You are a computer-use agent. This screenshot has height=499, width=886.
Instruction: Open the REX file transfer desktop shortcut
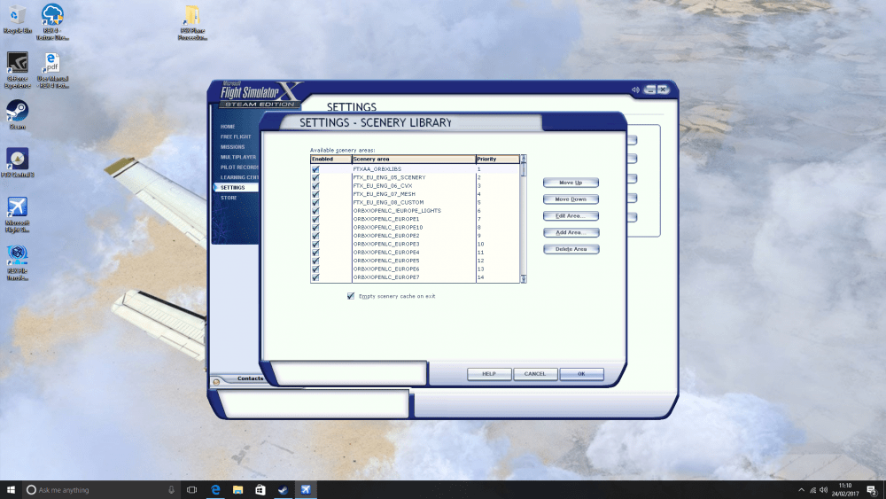click(17, 262)
